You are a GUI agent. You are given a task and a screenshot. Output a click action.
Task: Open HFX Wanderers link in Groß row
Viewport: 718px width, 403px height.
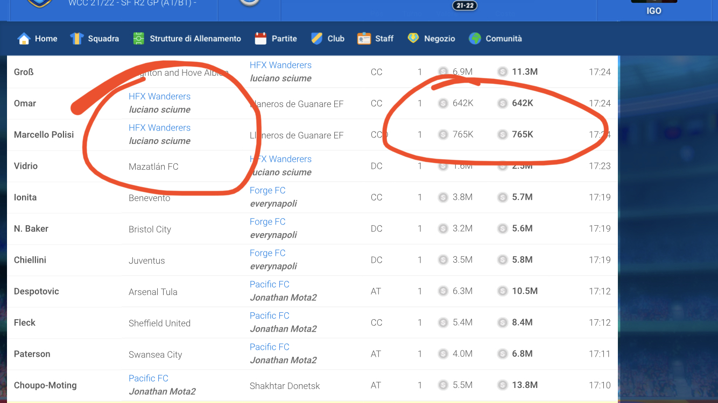point(280,65)
